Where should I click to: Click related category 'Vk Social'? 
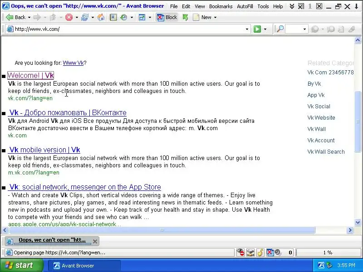click(319, 107)
